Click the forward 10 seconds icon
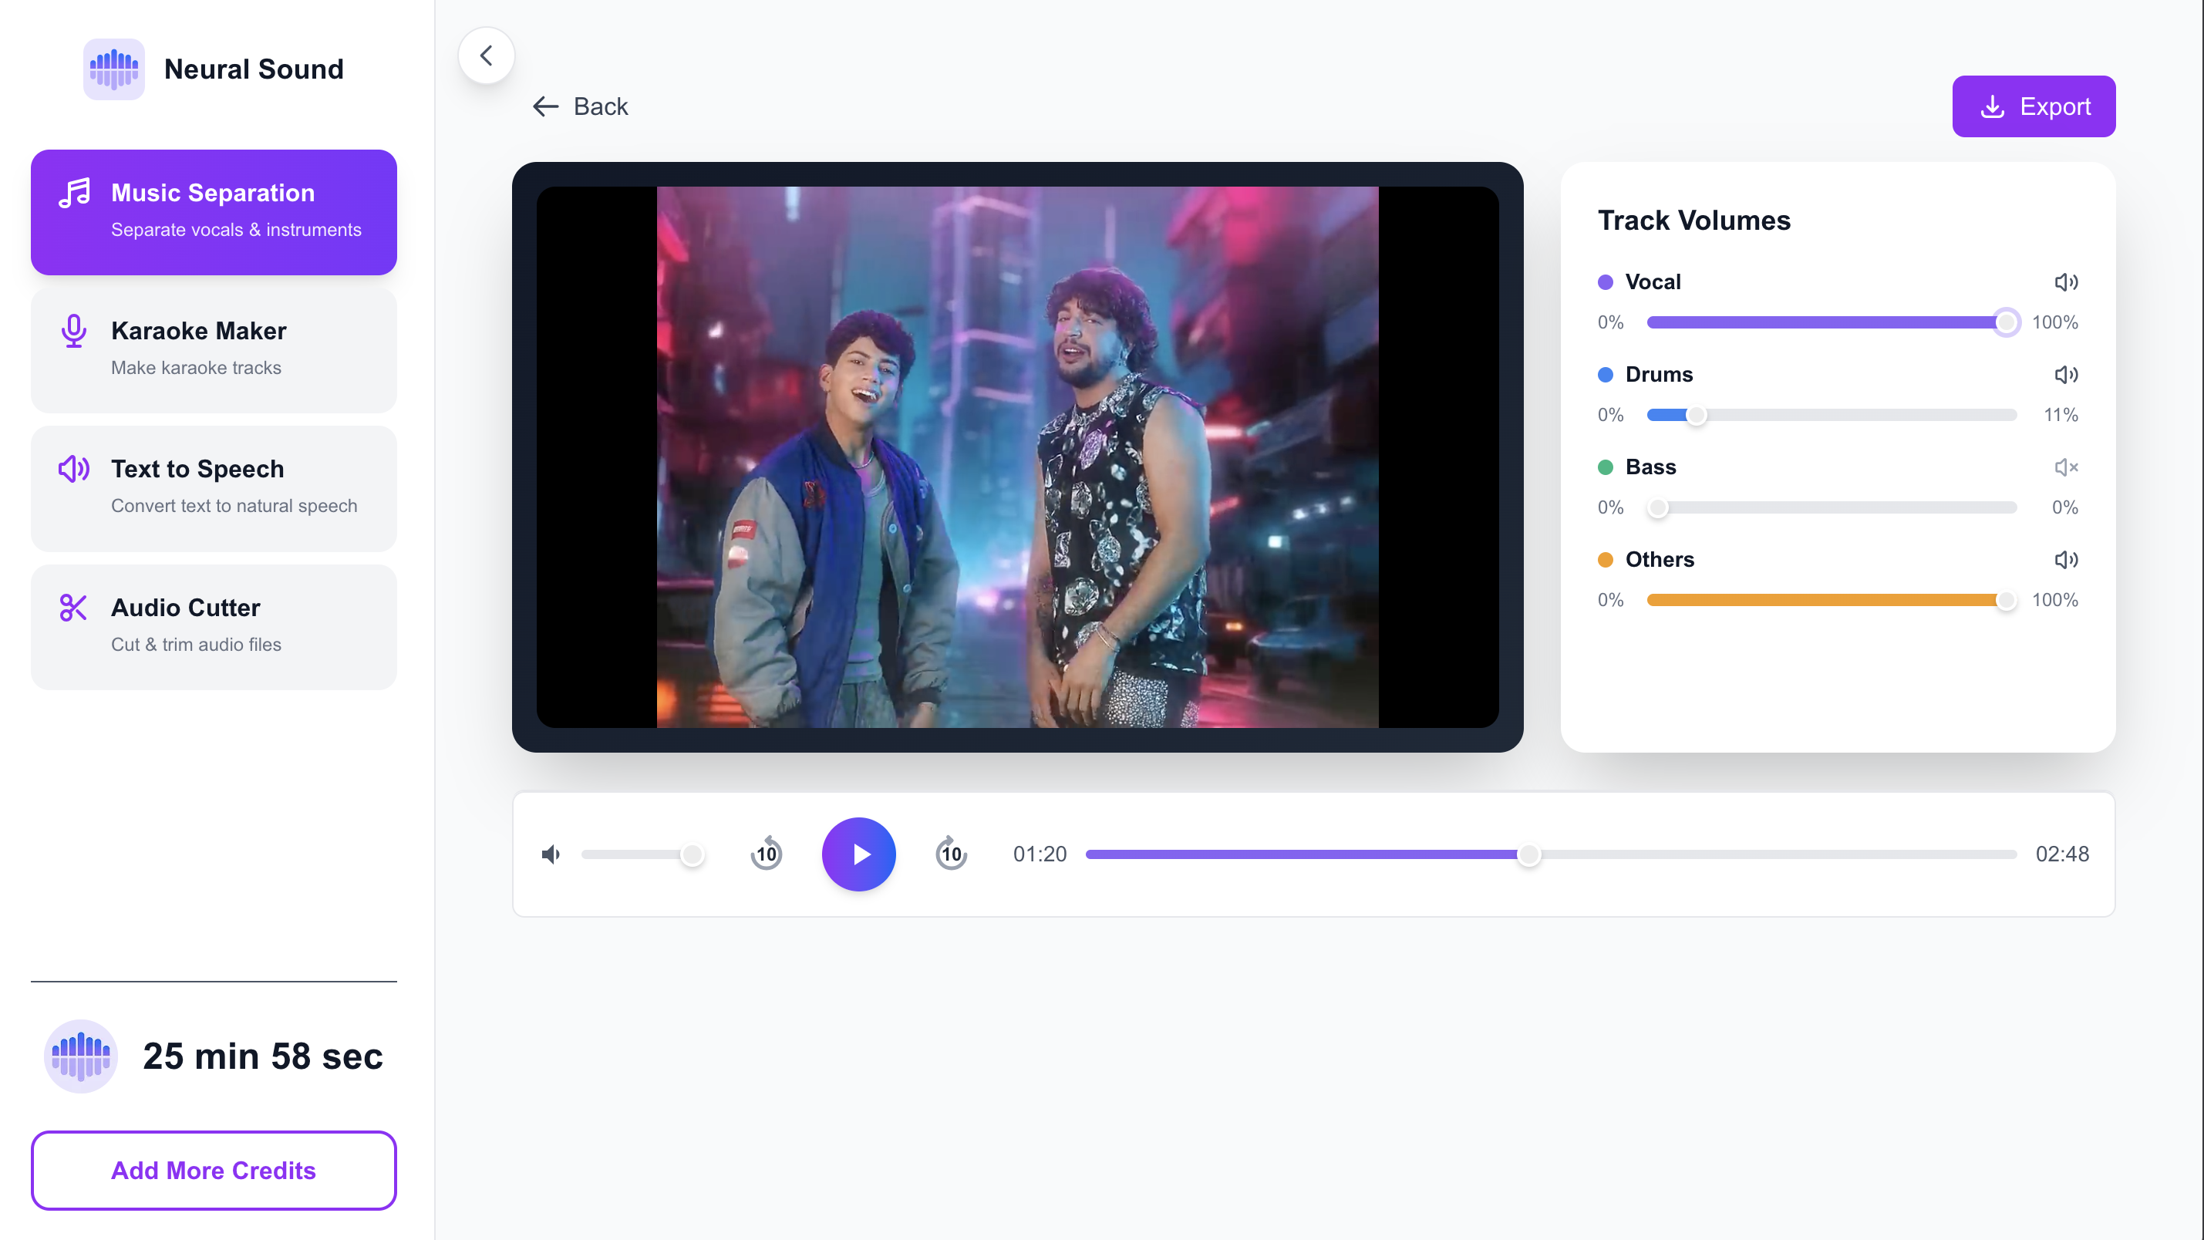Viewport: 2204px width, 1240px height. [x=951, y=853]
